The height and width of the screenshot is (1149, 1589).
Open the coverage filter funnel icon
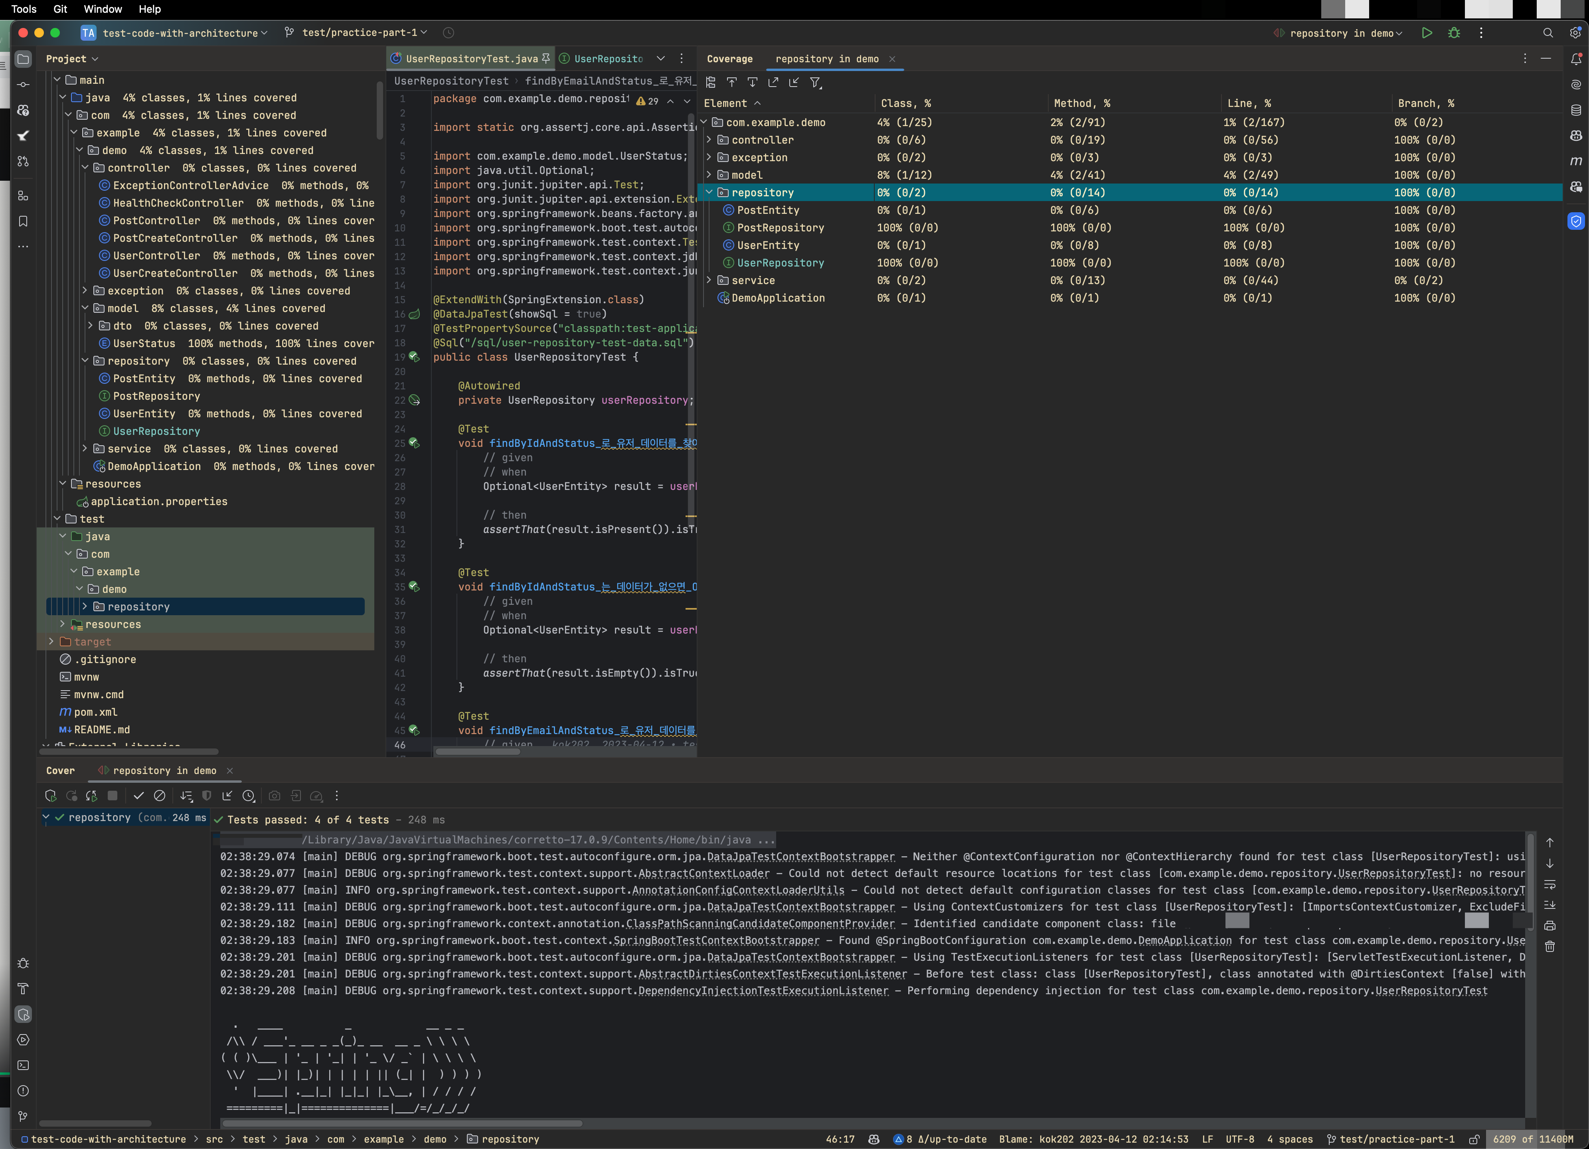[x=816, y=83]
